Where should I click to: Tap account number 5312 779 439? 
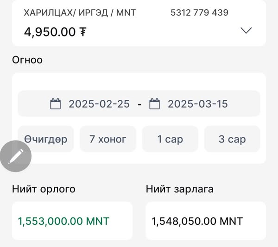click(x=199, y=12)
